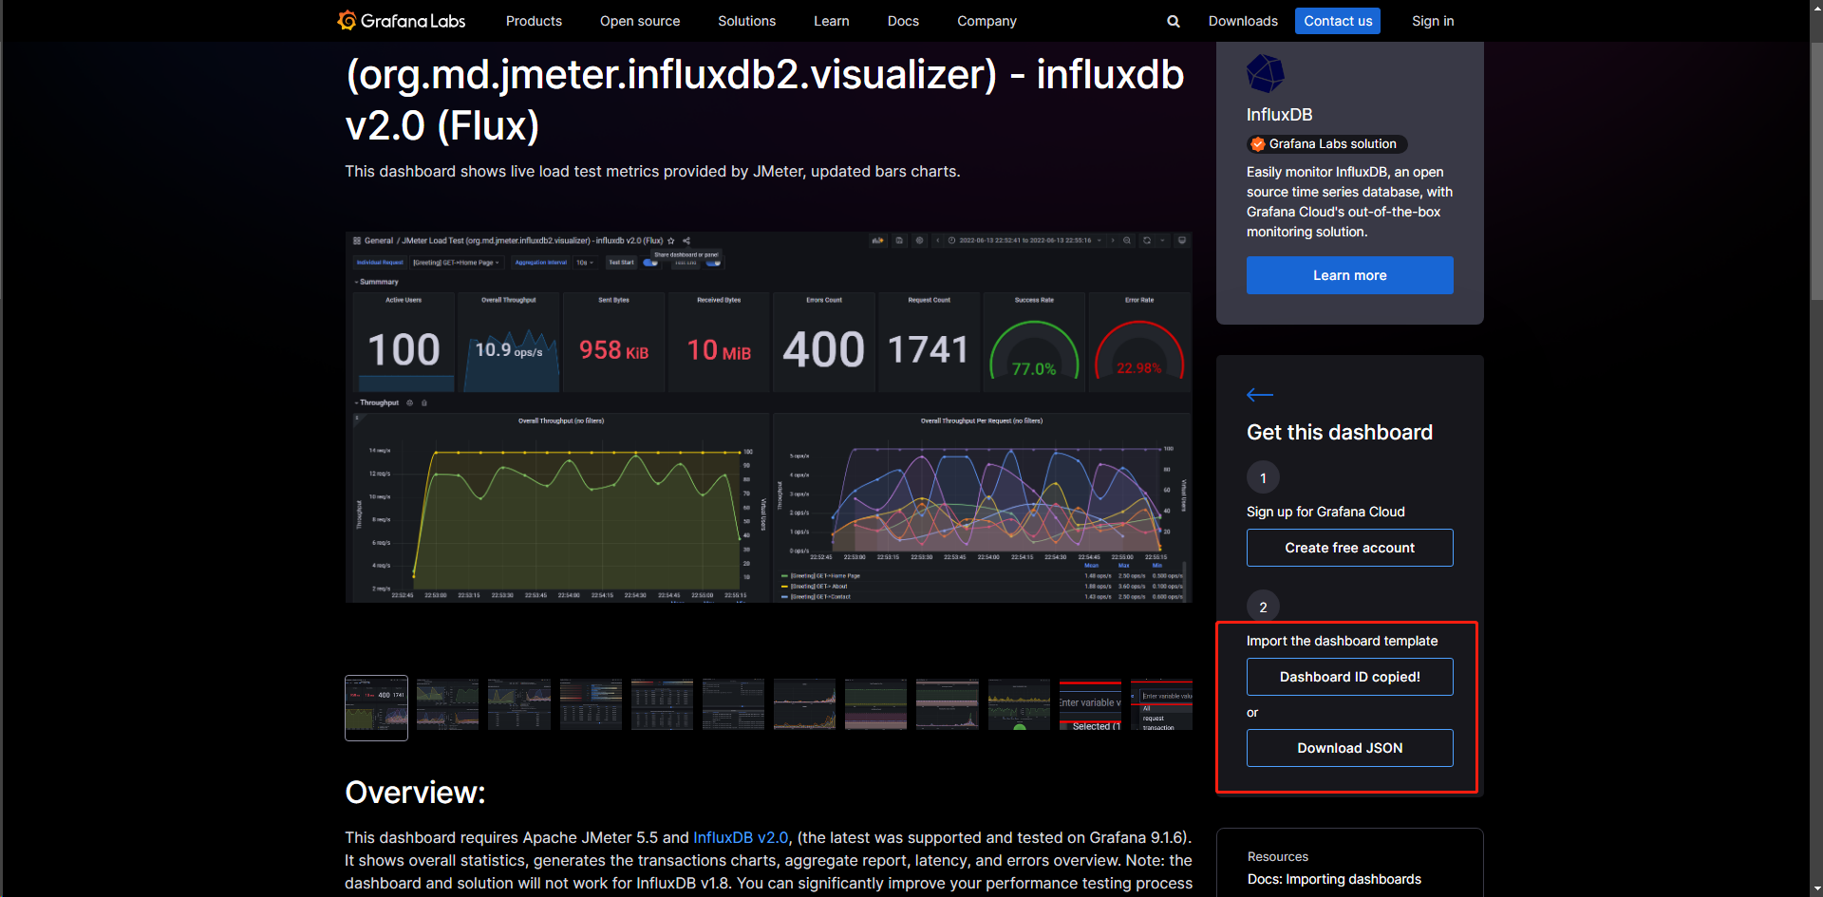Screen dimensions: 1823x897
Task: Click the InfluxDB hexagon logo
Action: [1265, 73]
